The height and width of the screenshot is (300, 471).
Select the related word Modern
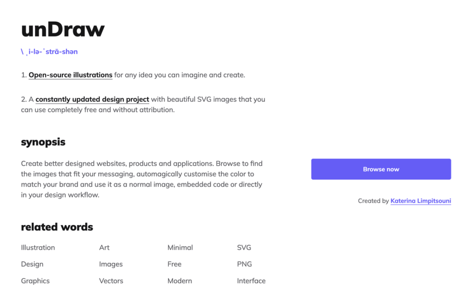tap(180, 281)
